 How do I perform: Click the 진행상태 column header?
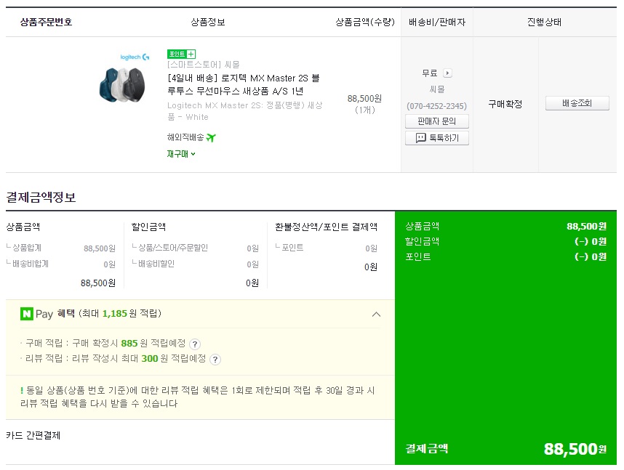(x=544, y=23)
